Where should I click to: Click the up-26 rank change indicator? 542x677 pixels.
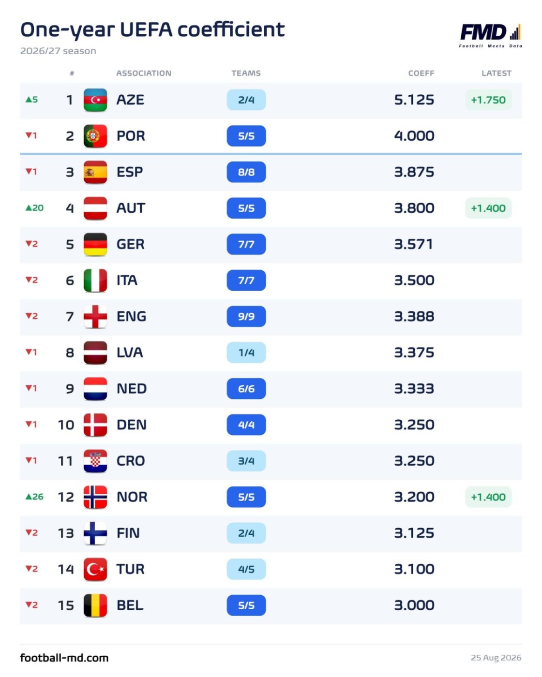click(34, 497)
